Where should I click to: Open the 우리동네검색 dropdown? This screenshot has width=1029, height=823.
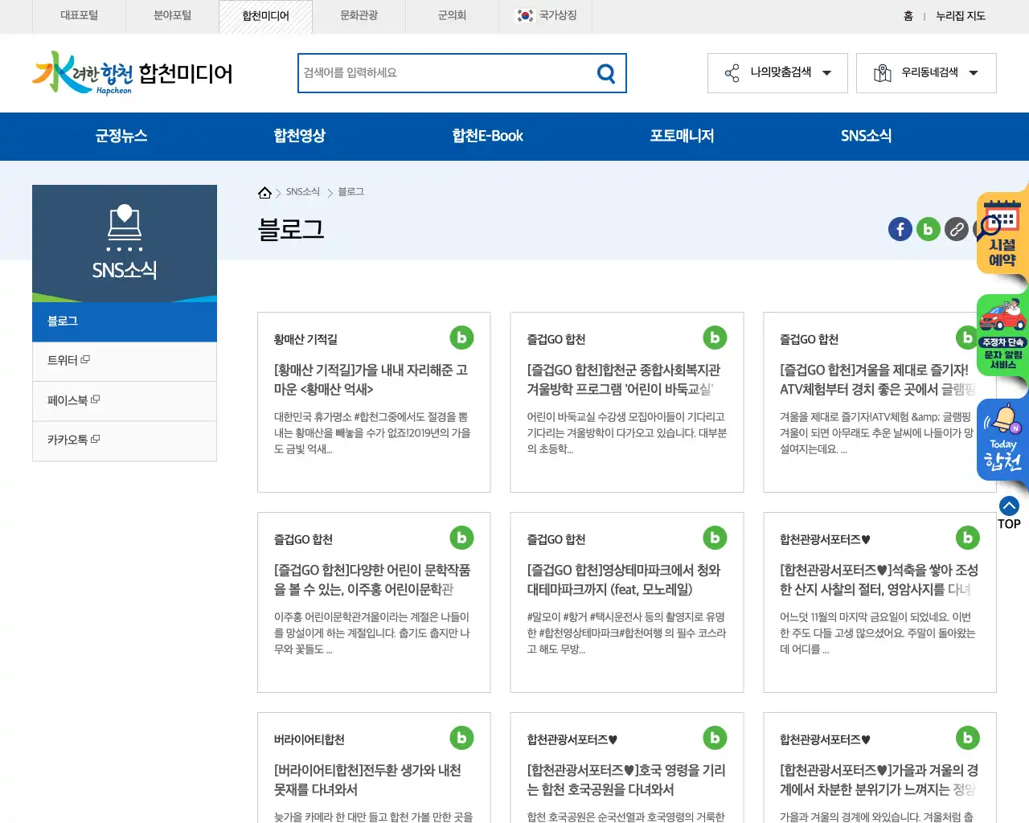[925, 72]
